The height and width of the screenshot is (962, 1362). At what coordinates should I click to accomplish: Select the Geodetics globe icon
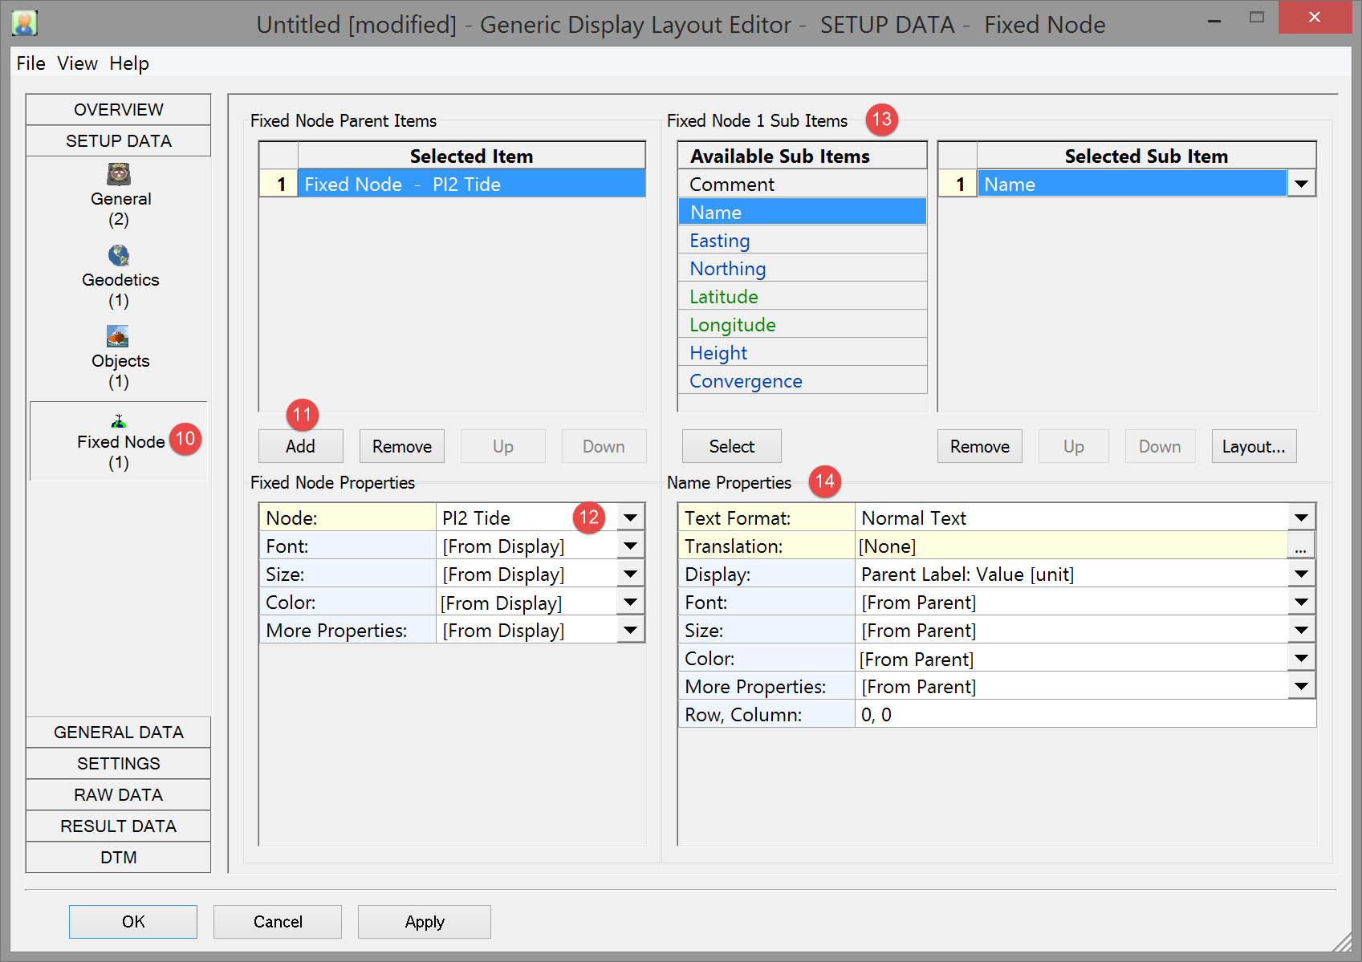(x=119, y=255)
